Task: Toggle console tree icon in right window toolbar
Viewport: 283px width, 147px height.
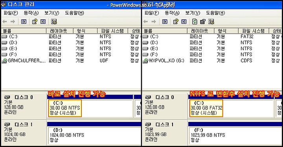Action: click(x=165, y=22)
